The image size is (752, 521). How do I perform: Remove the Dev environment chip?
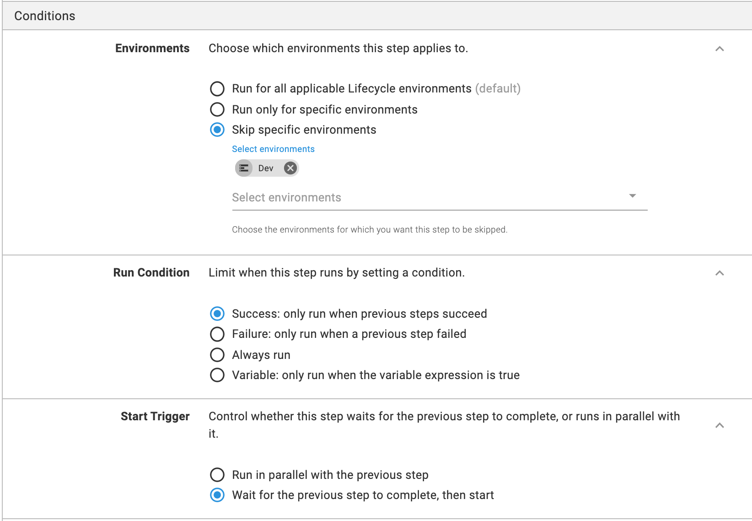(290, 168)
